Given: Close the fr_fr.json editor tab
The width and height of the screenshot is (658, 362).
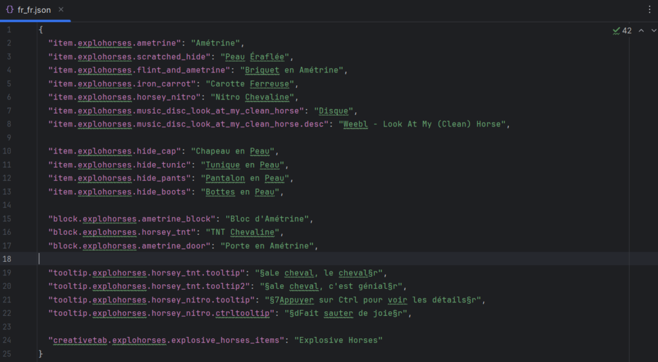Looking at the screenshot, I should point(80,10).
